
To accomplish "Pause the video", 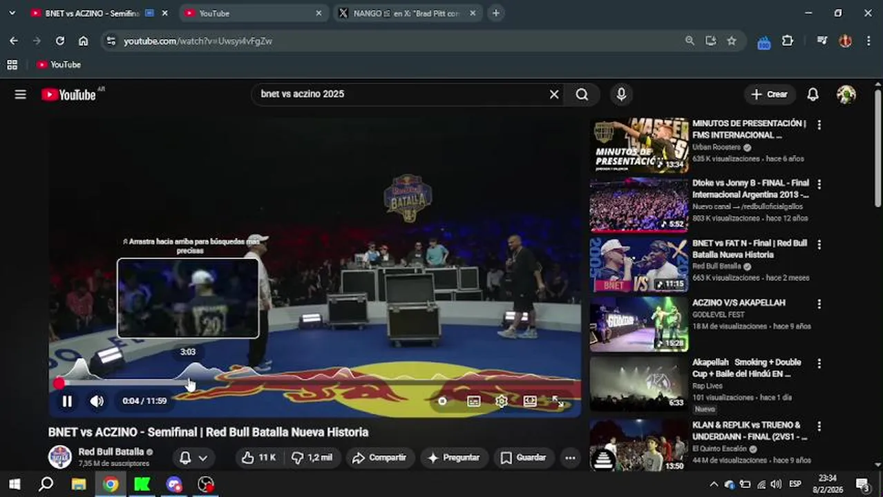I will coord(67,401).
